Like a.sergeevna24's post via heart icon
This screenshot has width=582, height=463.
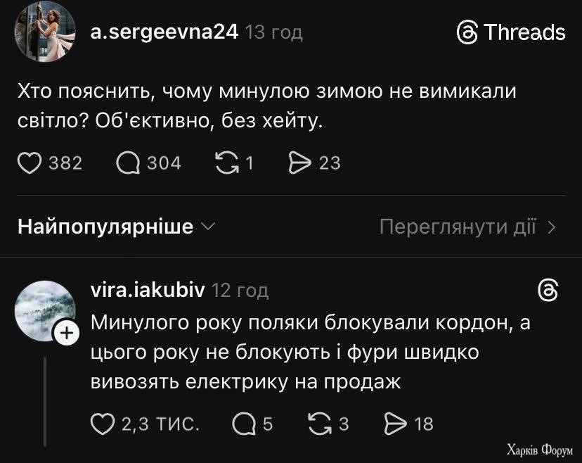(29, 163)
